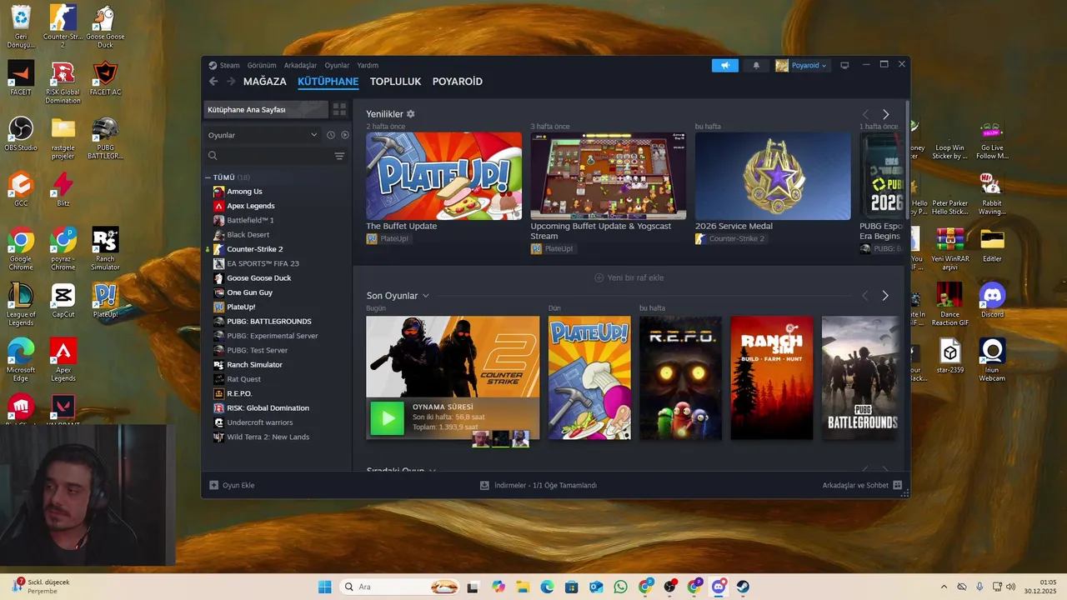This screenshot has width=1067, height=600.
Task: Switch to the TOPLULUK tab
Action: coord(395,82)
